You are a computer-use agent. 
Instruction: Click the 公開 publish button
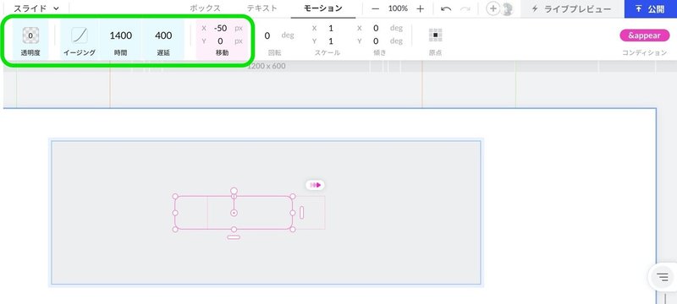pos(651,9)
